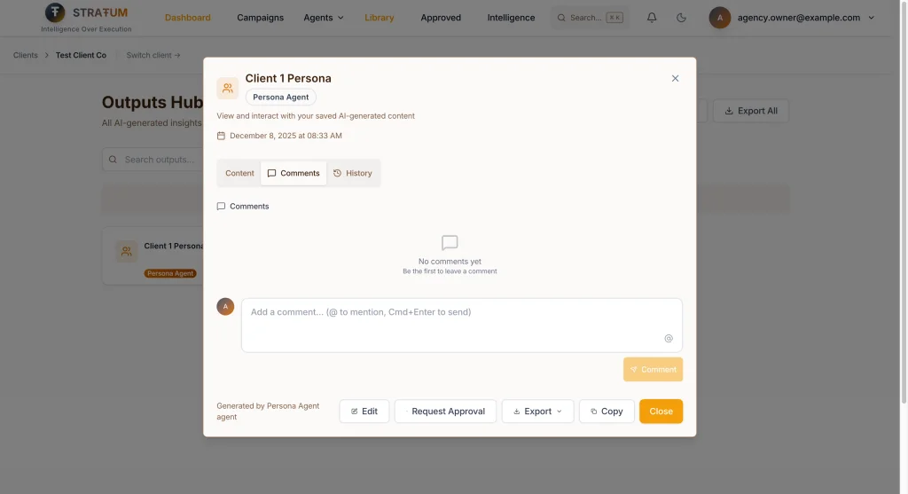The width and height of the screenshot is (908, 494).
Task: Open the Library page
Action: pyautogui.click(x=380, y=18)
